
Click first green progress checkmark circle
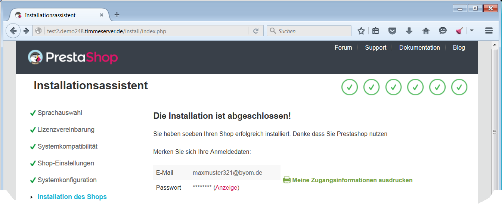350,87
